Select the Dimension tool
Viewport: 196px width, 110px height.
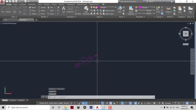(x=70, y=9)
